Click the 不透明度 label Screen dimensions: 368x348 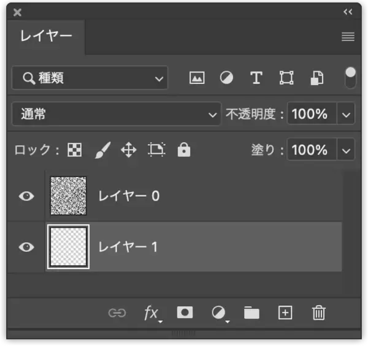tap(255, 114)
